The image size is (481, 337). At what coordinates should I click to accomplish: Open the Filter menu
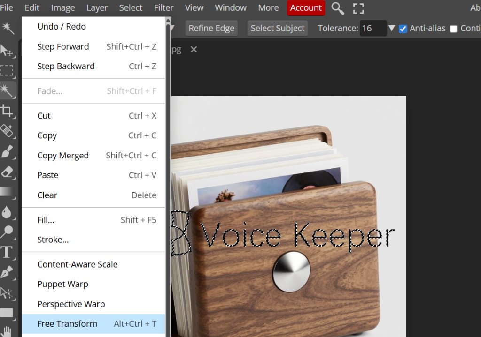click(x=163, y=7)
